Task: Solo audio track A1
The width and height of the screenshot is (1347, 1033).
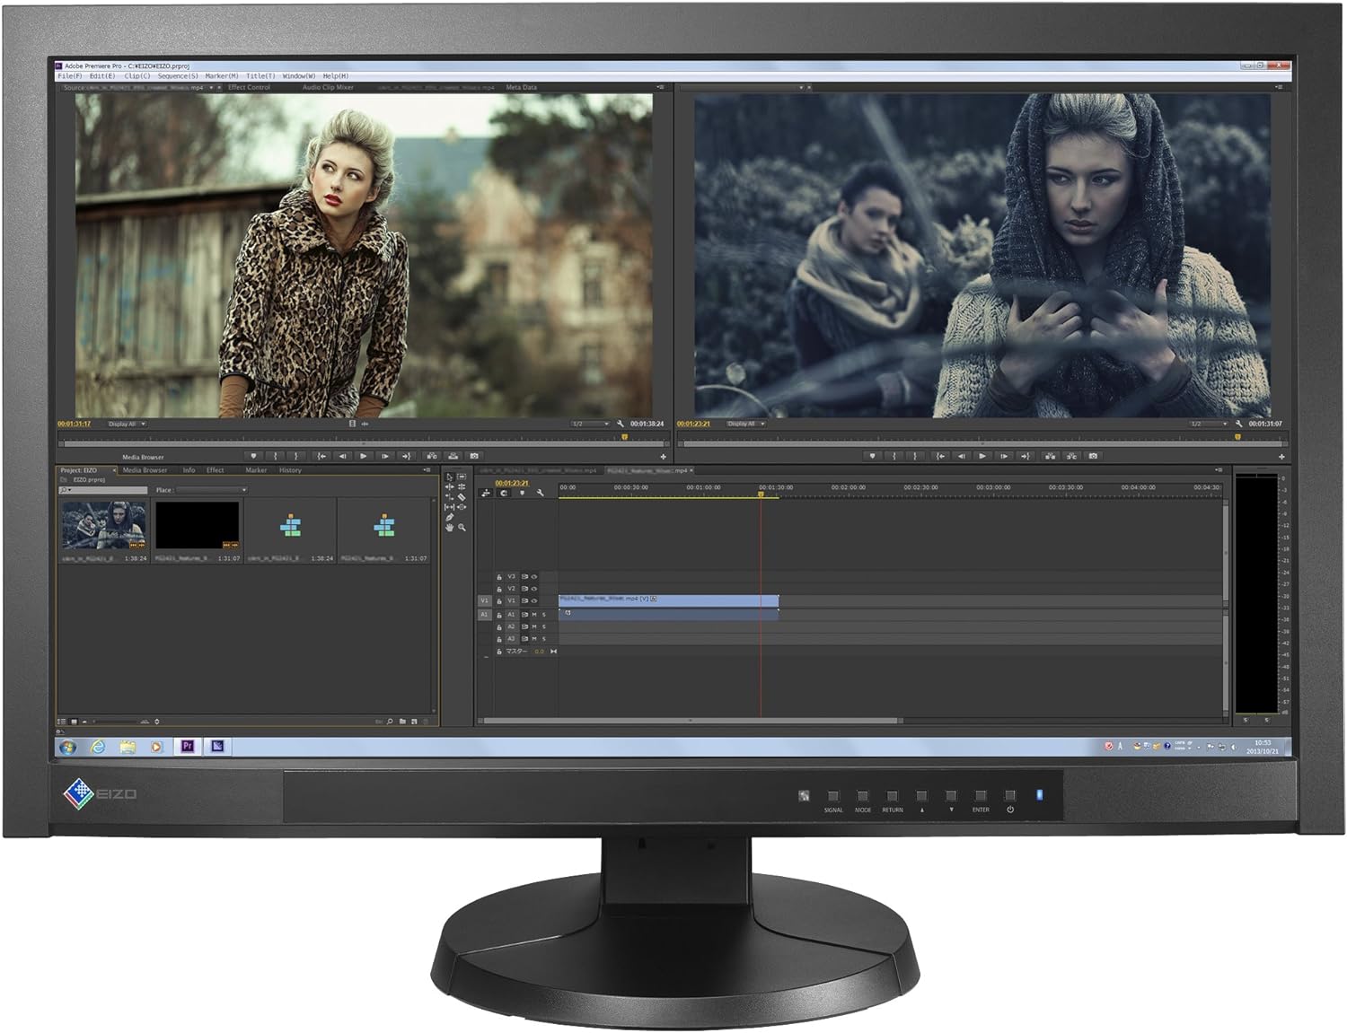Action: click(x=544, y=615)
